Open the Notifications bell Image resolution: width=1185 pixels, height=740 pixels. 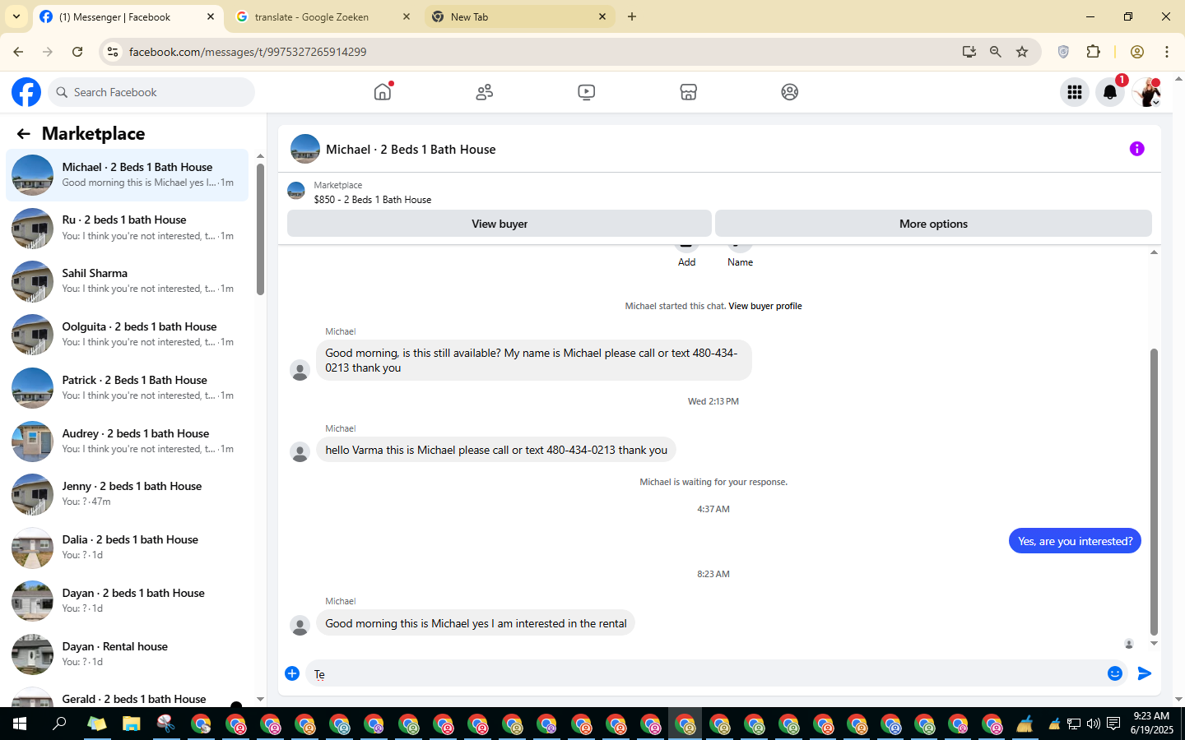click(1110, 92)
